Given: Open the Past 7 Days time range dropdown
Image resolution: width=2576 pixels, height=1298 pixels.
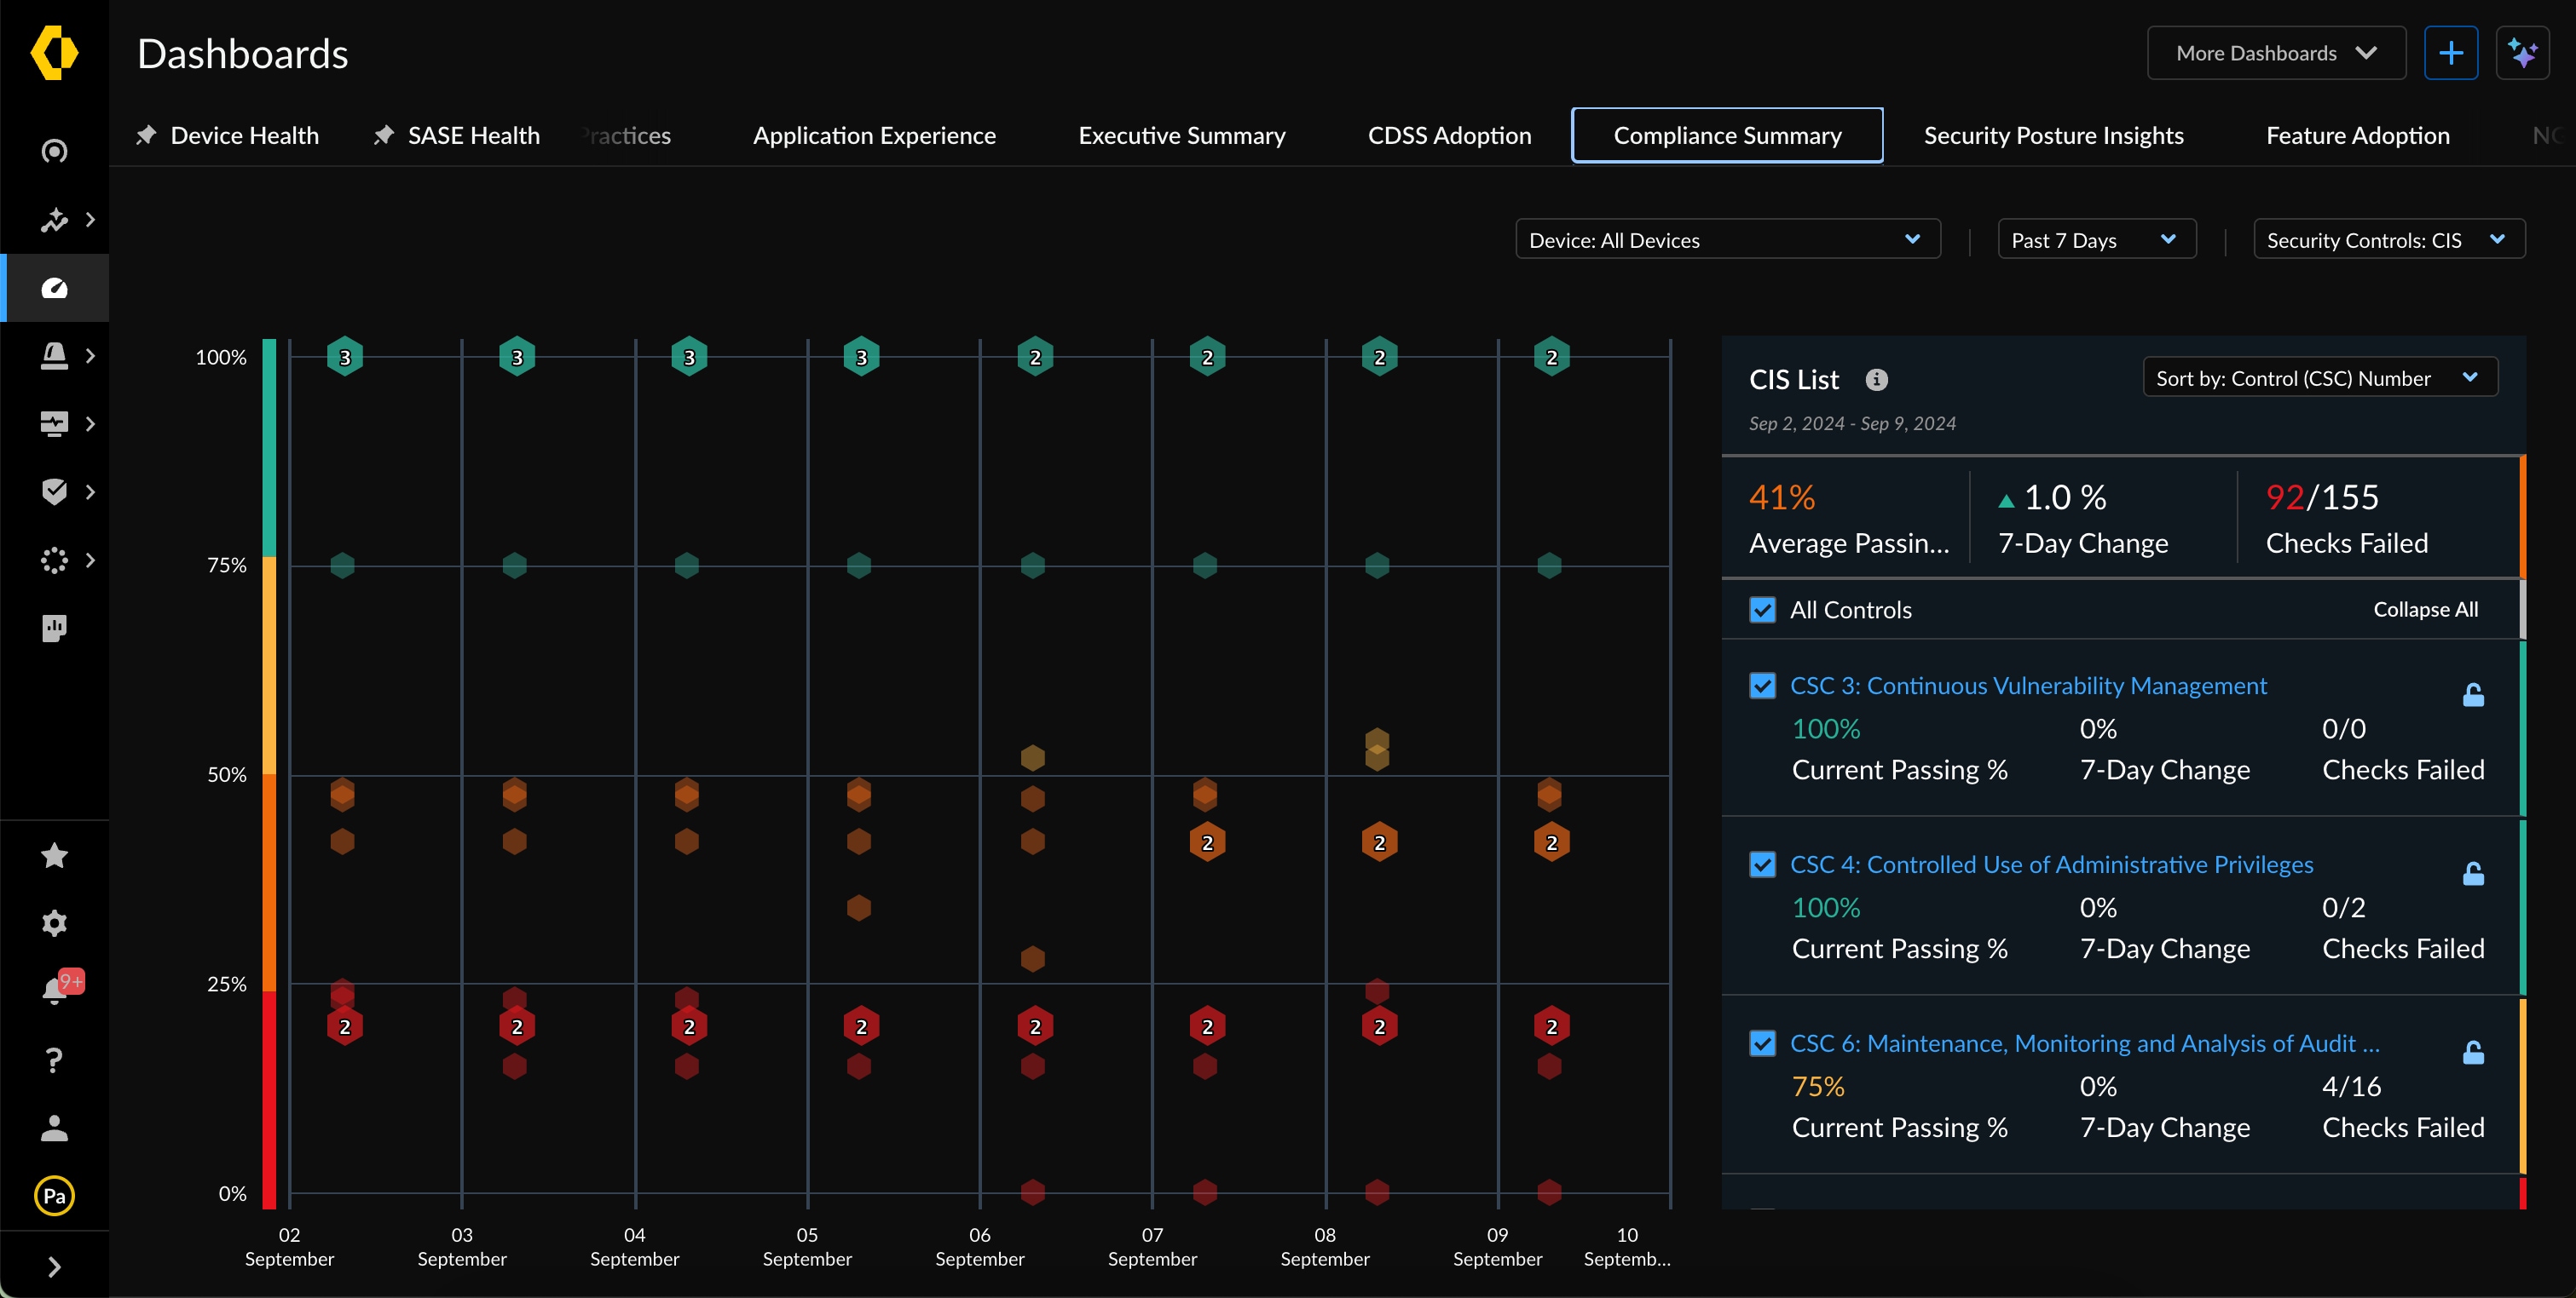Looking at the screenshot, I should tap(2096, 238).
